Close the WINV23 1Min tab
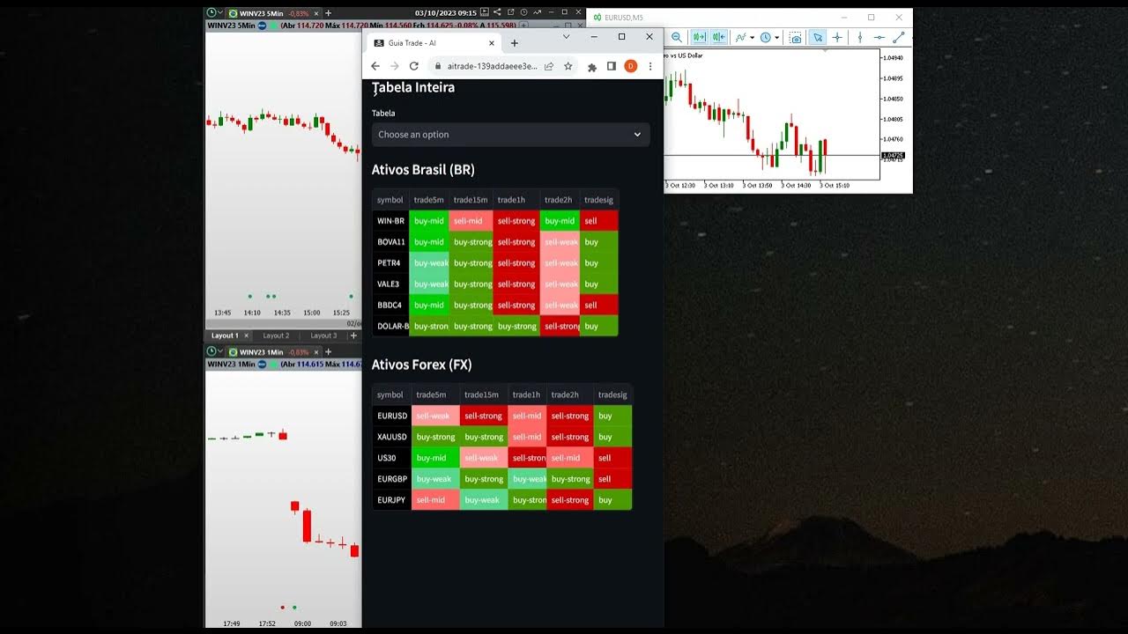The height and width of the screenshot is (634, 1128). (x=317, y=352)
